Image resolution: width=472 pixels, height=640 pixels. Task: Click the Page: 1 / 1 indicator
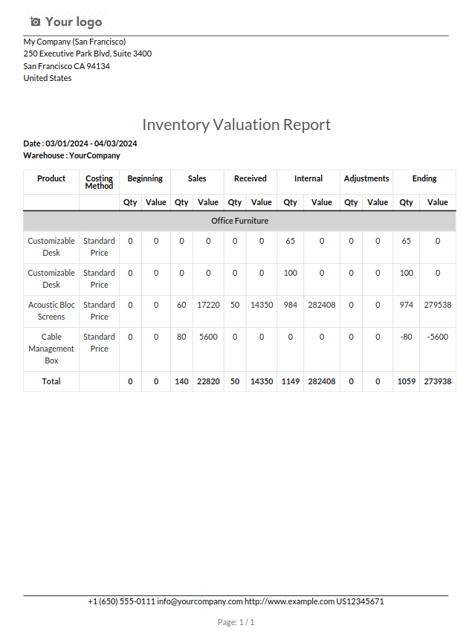236,622
